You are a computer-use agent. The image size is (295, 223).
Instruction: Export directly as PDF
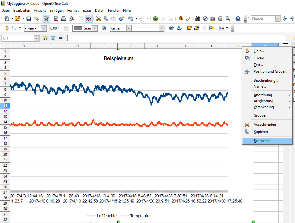click(x=56, y=19)
